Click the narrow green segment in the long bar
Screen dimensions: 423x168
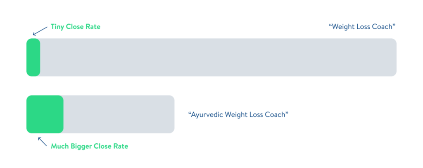pyautogui.click(x=33, y=57)
